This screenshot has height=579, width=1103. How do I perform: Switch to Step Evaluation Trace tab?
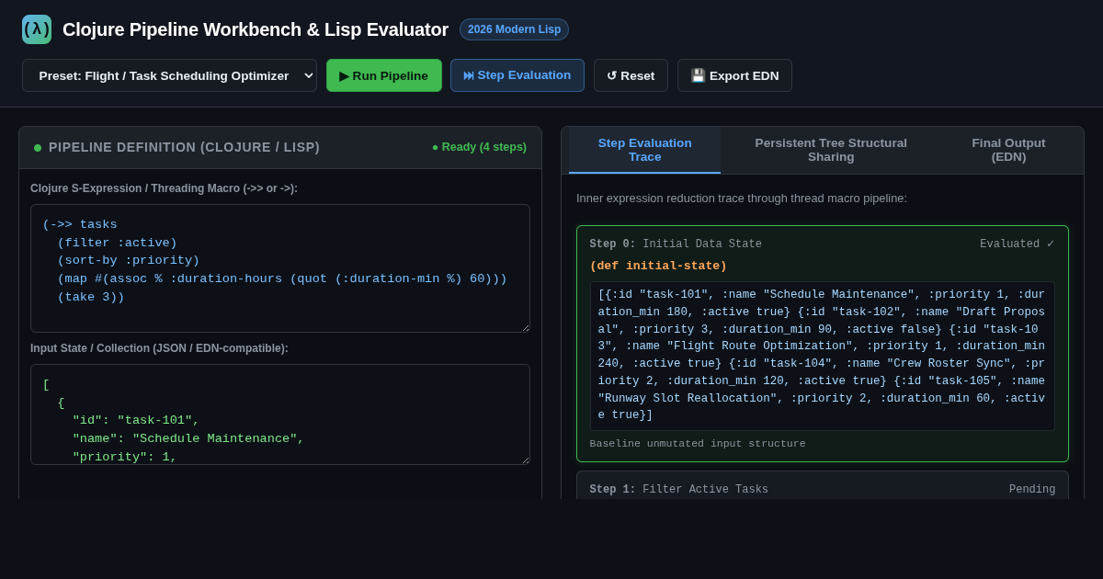tap(644, 150)
